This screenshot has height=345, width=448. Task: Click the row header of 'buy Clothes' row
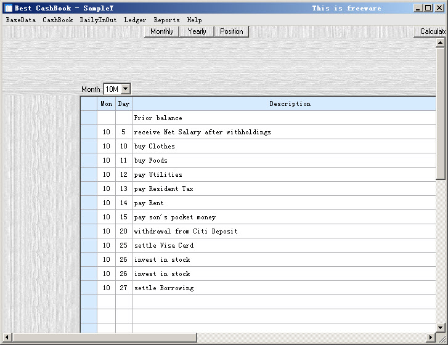pyautogui.click(x=89, y=146)
